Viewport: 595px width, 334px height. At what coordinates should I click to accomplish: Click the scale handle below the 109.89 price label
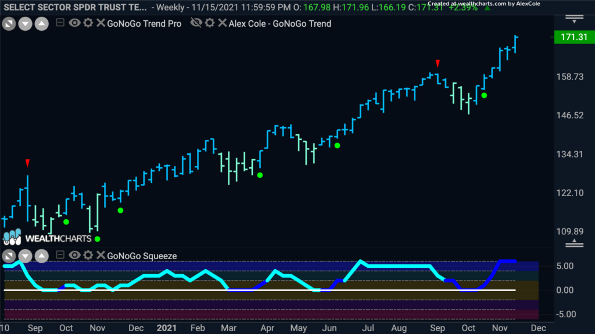pyautogui.click(x=575, y=244)
